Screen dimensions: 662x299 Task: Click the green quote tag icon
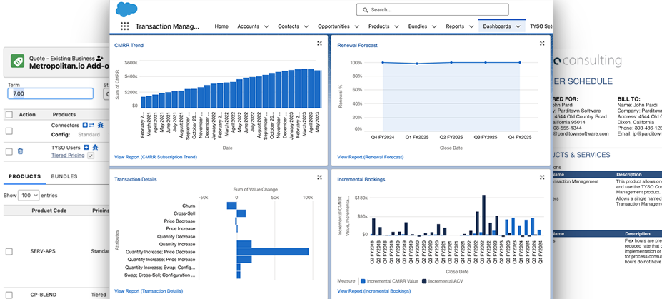[x=15, y=61]
